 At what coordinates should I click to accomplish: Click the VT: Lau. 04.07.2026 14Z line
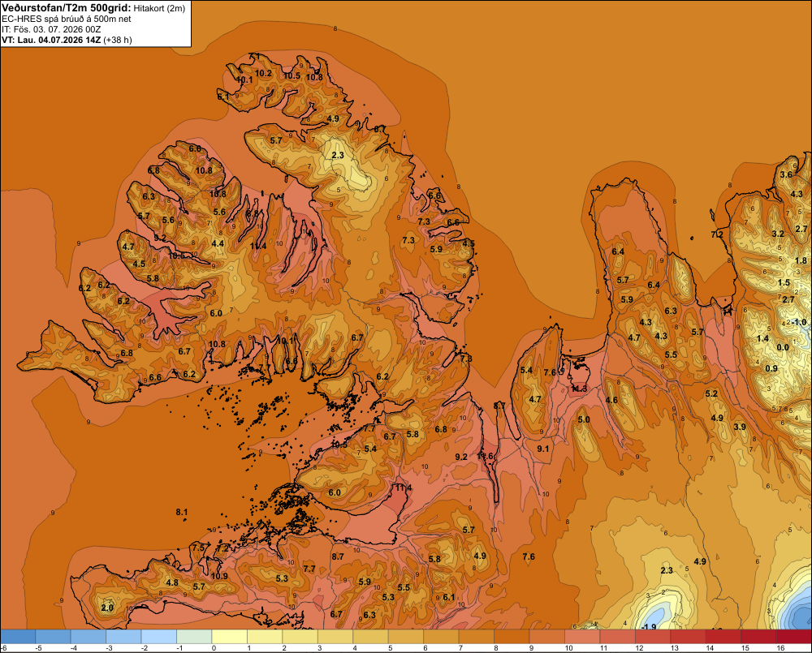click(x=67, y=40)
